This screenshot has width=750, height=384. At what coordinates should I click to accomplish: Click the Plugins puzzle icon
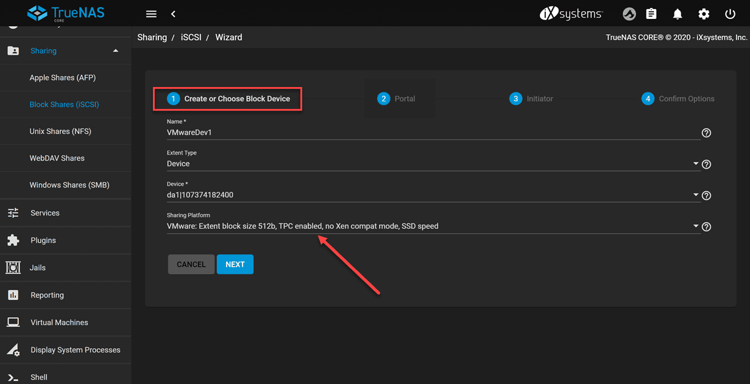[x=13, y=240]
